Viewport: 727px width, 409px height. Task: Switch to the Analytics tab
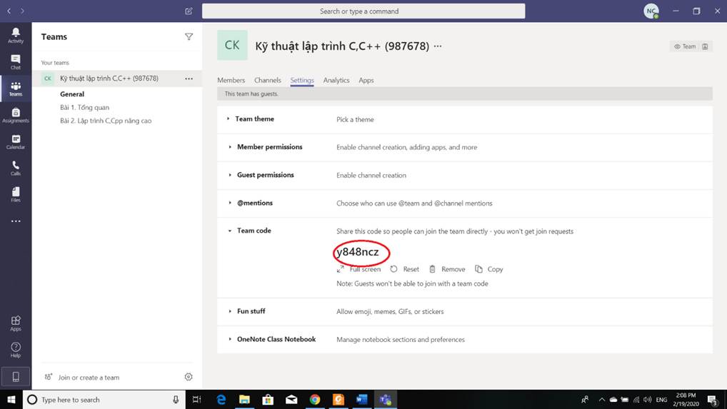click(336, 81)
